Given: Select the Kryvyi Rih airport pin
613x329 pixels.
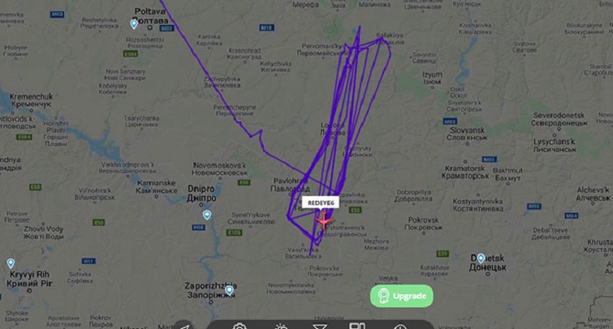Looking at the screenshot, I should 11,263.
